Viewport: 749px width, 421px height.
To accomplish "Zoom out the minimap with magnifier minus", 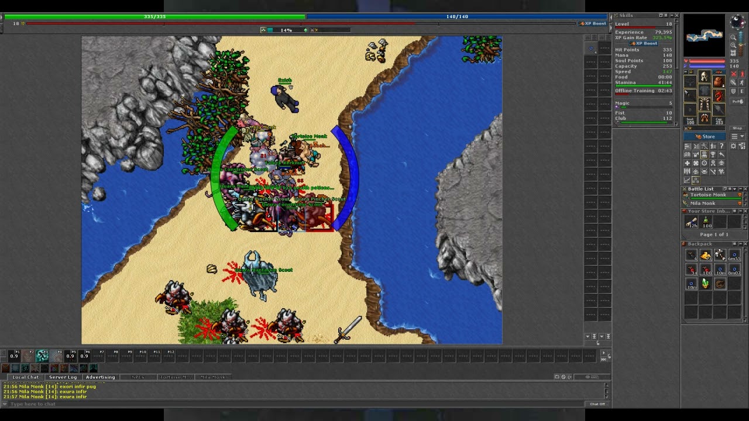I will 733,37.
